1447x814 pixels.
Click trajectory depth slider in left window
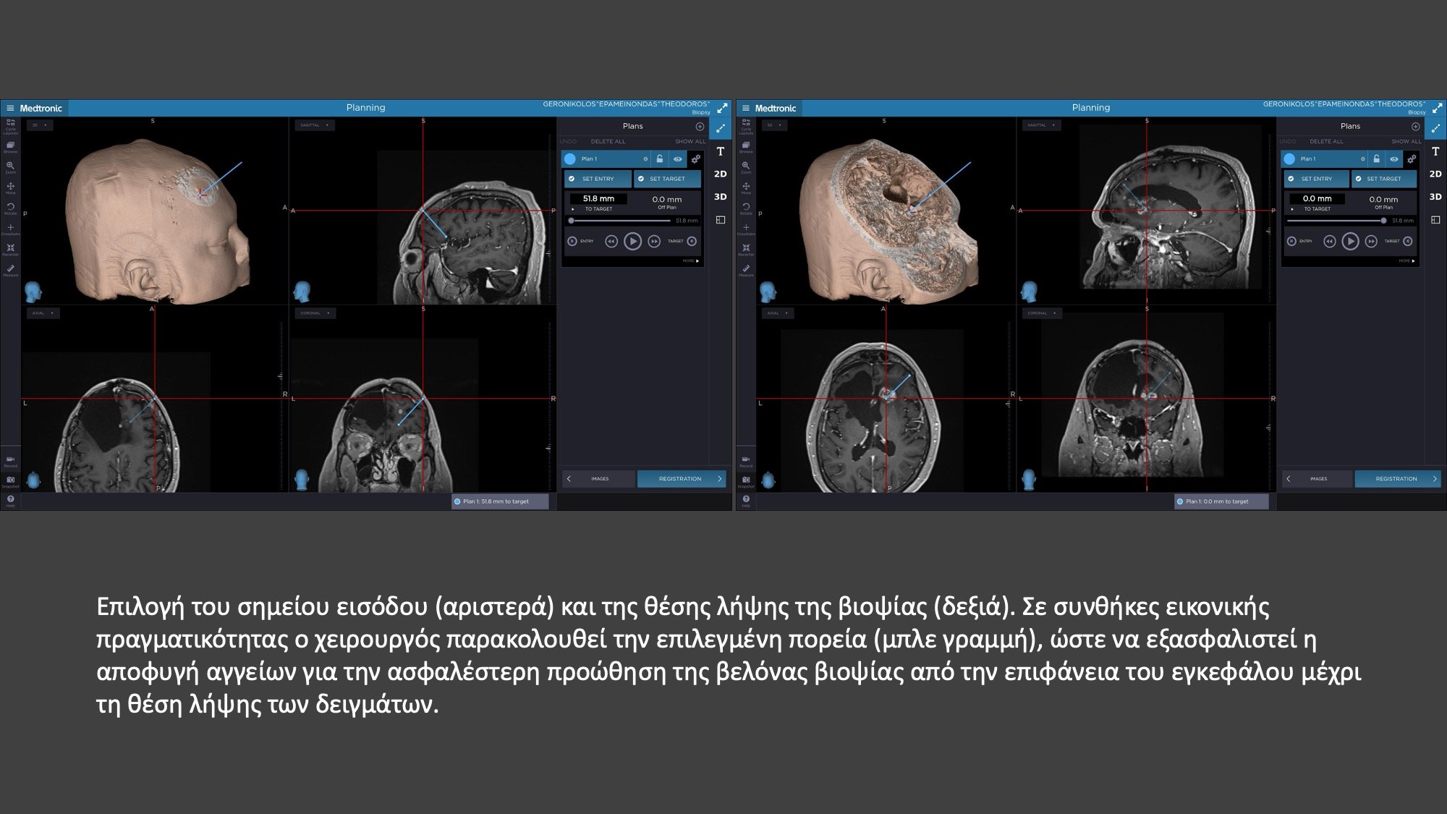click(621, 221)
